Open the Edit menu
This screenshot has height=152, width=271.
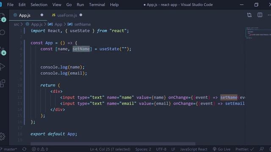(x=22, y=5)
